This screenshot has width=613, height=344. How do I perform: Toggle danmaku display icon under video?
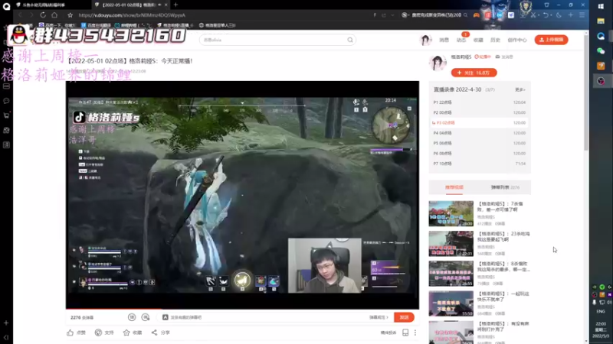[x=132, y=317]
